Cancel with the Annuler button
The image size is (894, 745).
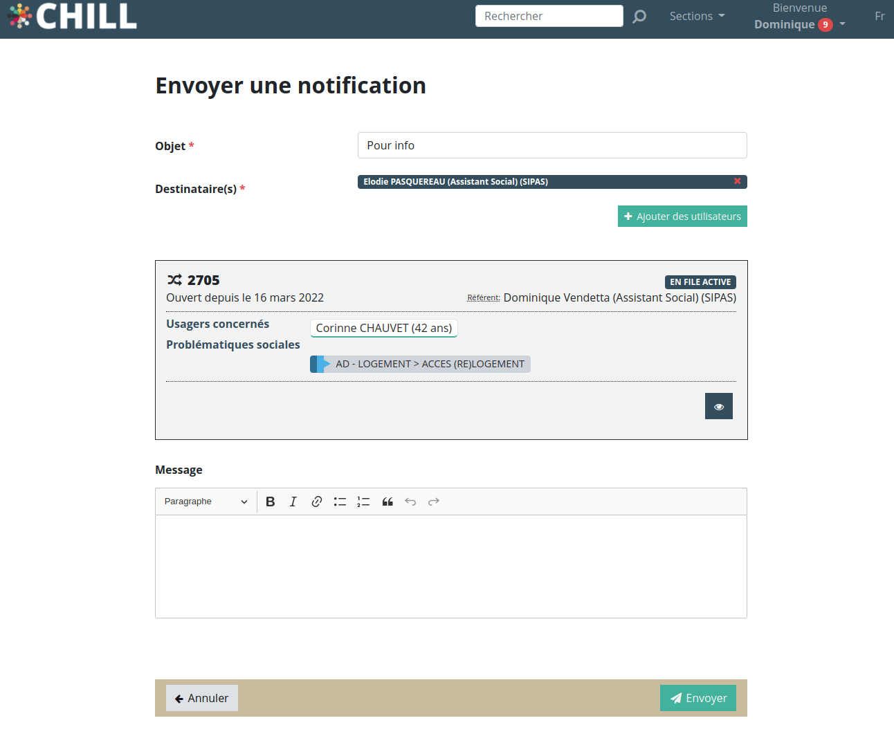click(x=202, y=698)
